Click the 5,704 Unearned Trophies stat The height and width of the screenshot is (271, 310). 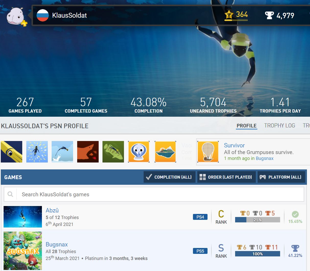(213, 105)
